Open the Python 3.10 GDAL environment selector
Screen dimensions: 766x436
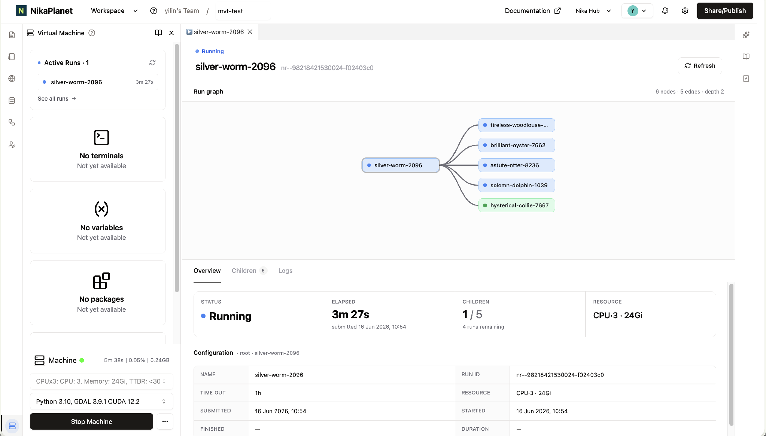coord(101,402)
